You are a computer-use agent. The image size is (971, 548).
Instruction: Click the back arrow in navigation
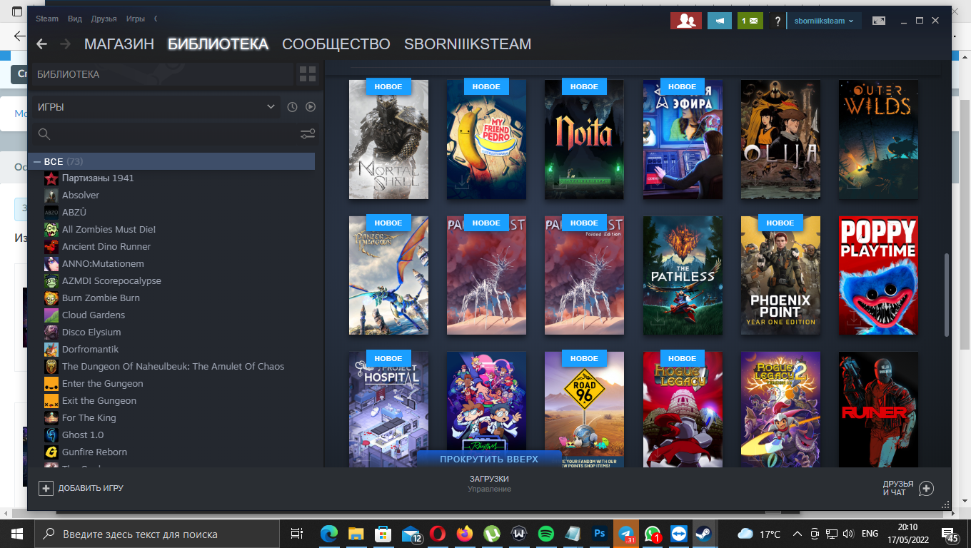click(x=41, y=44)
